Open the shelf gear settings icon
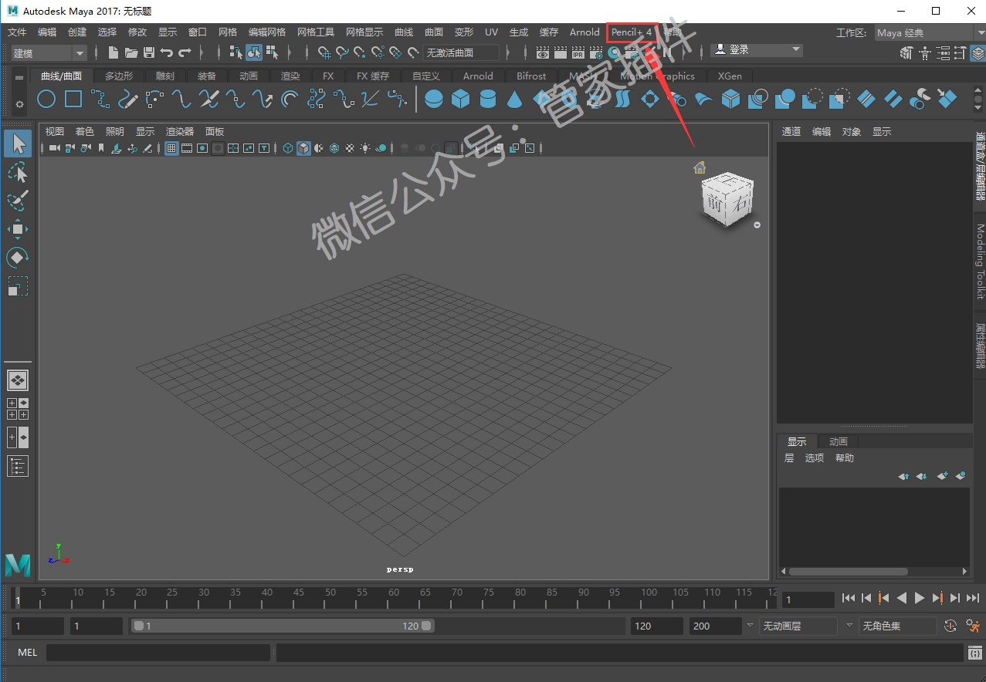This screenshot has height=682, width=986. click(x=19, y=104)
